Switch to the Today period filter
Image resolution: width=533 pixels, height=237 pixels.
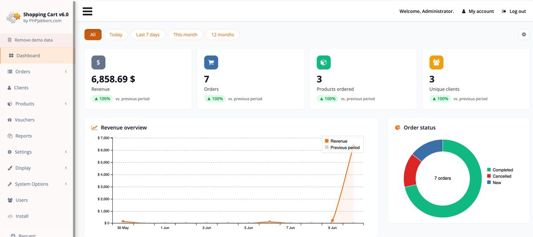click(116, 35)
